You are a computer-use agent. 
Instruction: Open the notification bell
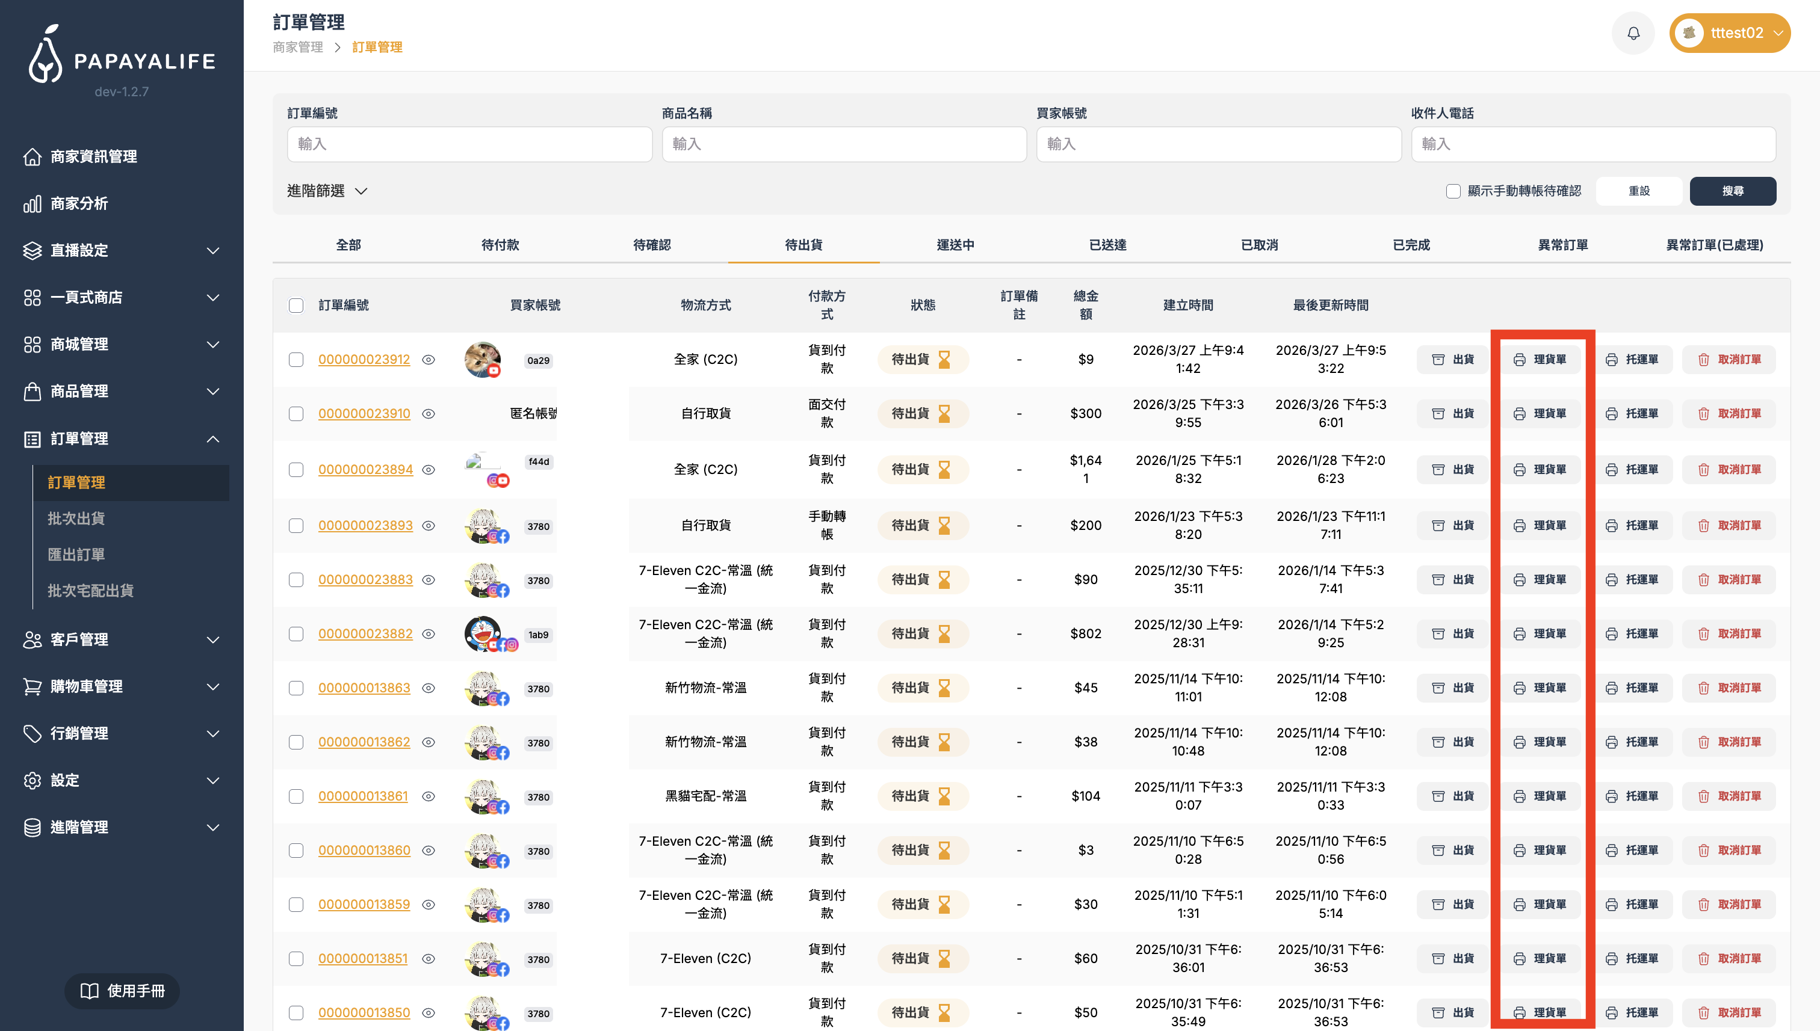point(1633,32)
